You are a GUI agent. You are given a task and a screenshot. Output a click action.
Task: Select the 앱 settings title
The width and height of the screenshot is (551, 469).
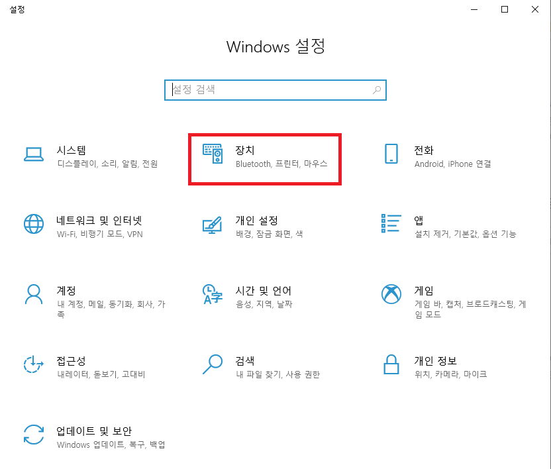(419, 221)
